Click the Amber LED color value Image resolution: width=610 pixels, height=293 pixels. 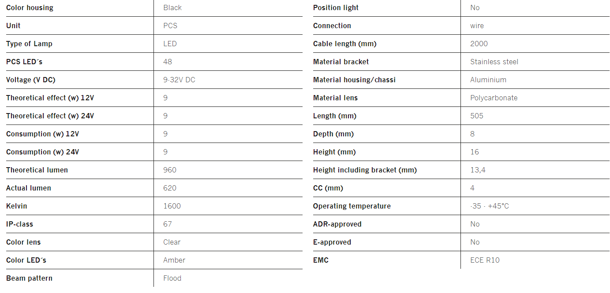[x=174, y=260]
